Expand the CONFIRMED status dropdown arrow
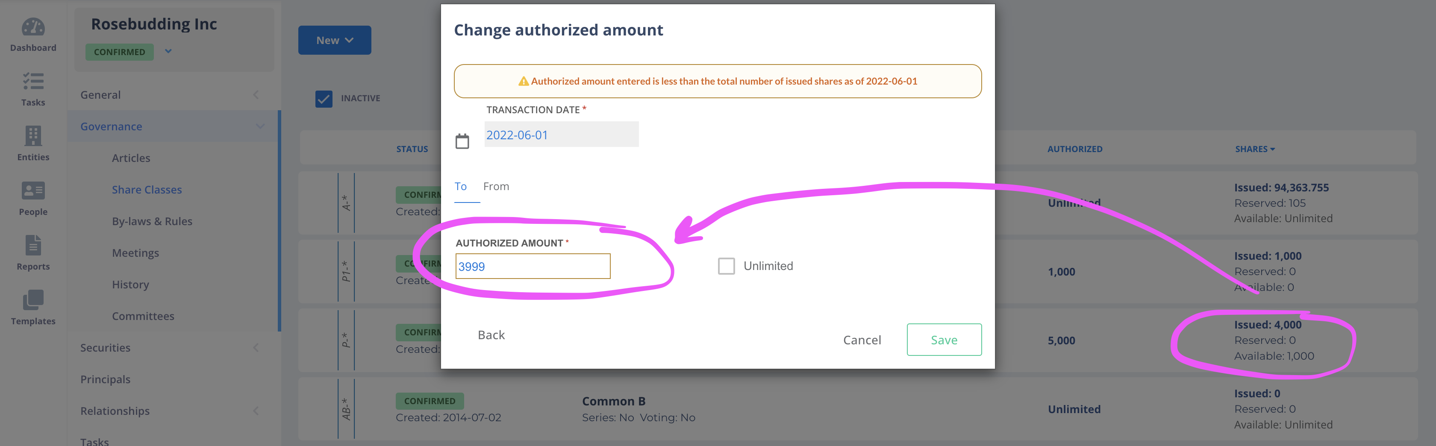1436x446 pixels. [168, 51]
